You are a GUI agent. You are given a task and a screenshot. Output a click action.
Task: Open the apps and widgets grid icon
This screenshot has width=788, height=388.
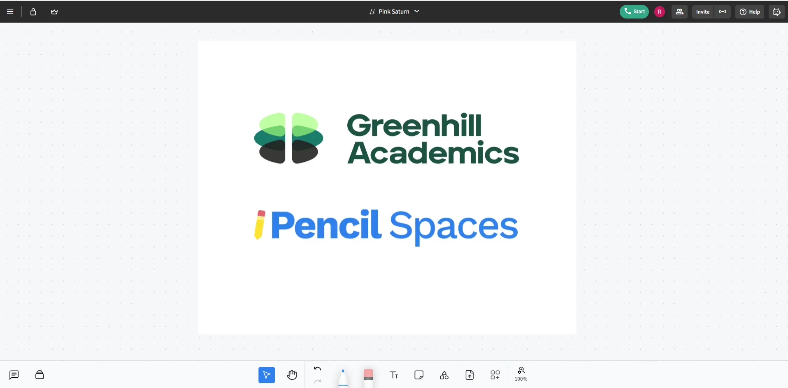pos(495,375)
